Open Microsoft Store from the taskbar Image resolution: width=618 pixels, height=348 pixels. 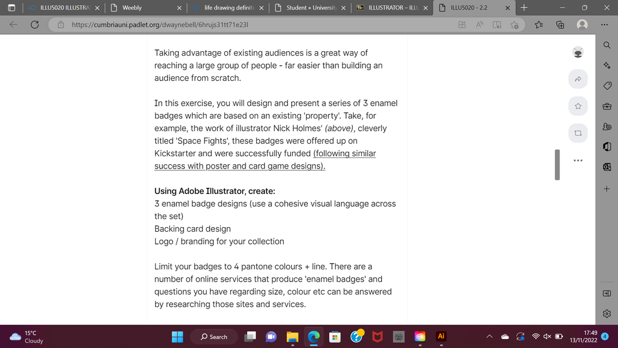(x=335, y=337)
